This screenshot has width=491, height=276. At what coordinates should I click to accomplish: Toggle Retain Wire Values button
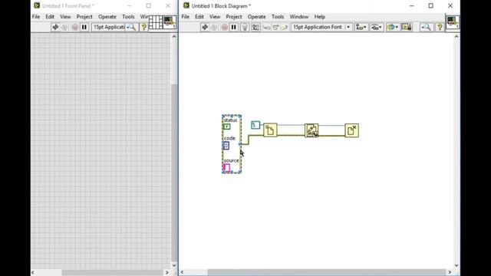[x=255, y=28]
